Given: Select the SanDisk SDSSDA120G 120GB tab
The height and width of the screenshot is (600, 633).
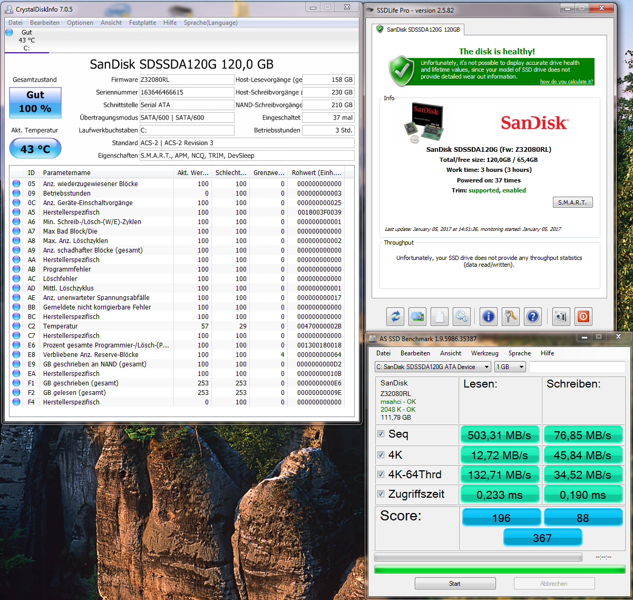Looking at the screenshot, I should pos(418,30).
